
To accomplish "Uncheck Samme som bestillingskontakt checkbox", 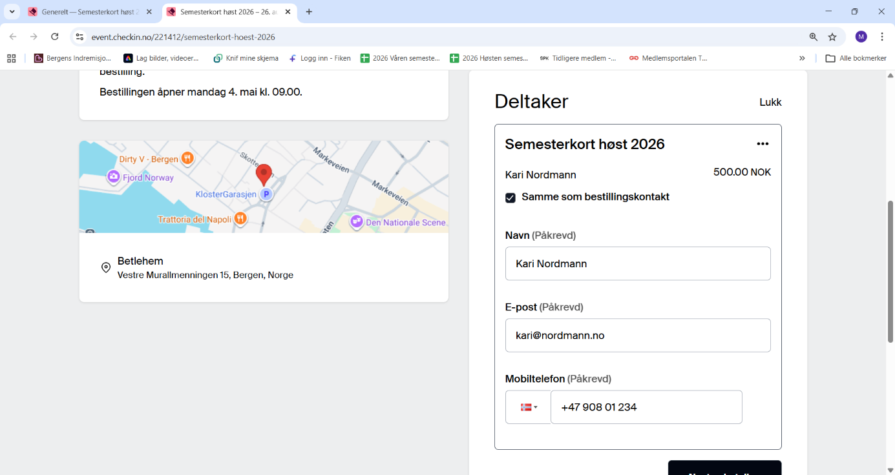I will (511, 197).
